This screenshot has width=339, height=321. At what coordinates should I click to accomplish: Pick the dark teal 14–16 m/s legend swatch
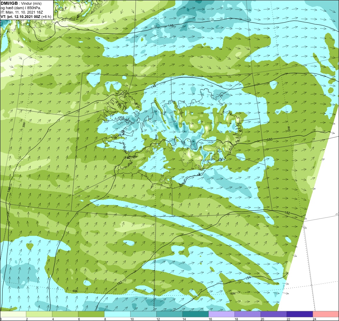196,314
